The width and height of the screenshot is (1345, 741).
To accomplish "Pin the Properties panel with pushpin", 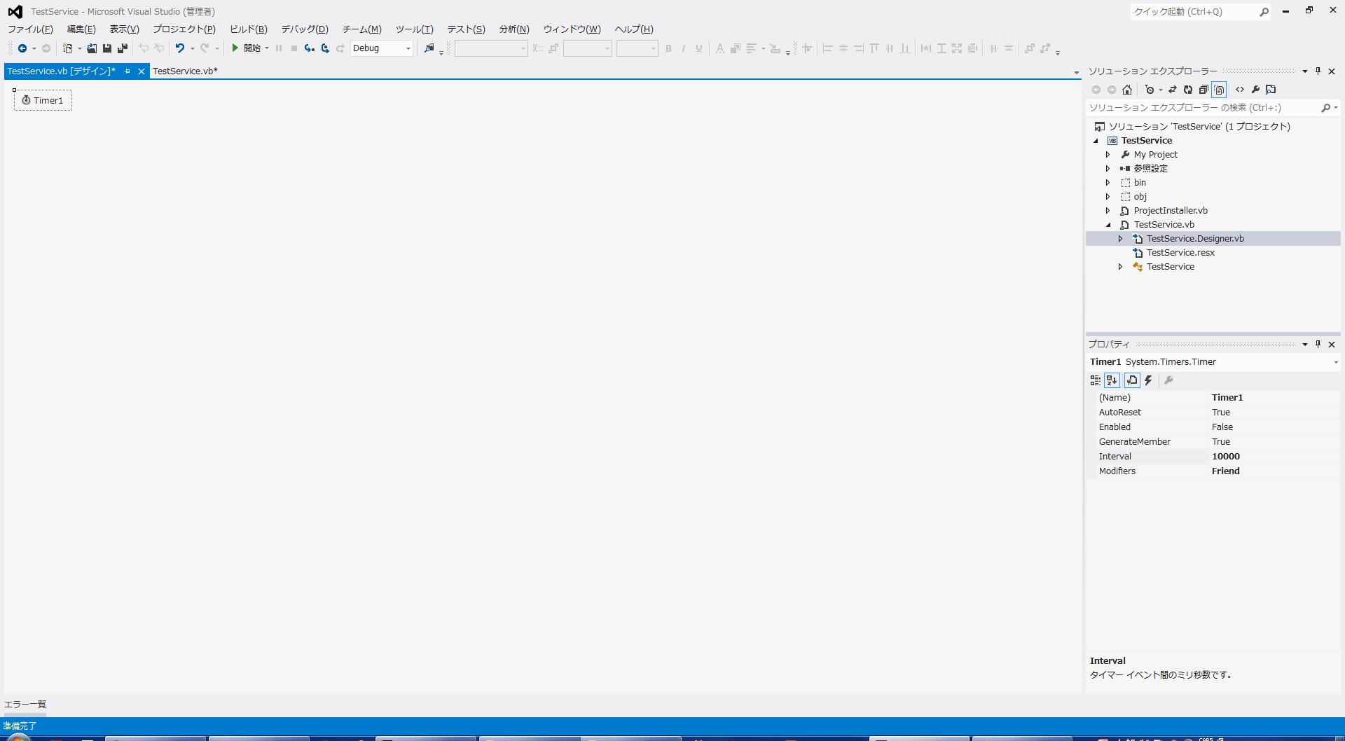I will tap(1318, 345).
